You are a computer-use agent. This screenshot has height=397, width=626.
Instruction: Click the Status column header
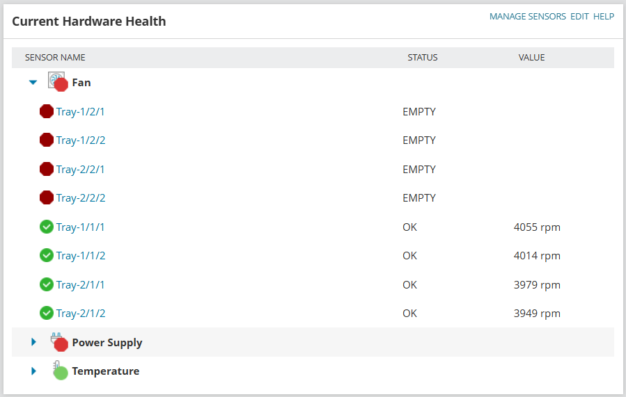(x=423, y=57)
